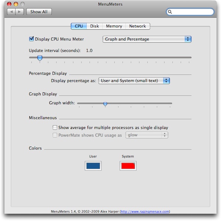The width and height of the screenshot is (221, 221).
Task: Click the Miscellaneous section heading
Action: (x=43, y=118)
